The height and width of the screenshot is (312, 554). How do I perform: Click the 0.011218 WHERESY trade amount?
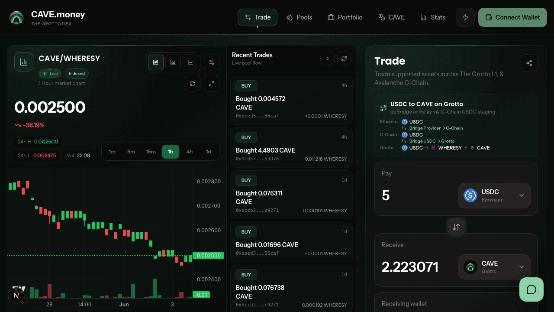tap(326, 159)
